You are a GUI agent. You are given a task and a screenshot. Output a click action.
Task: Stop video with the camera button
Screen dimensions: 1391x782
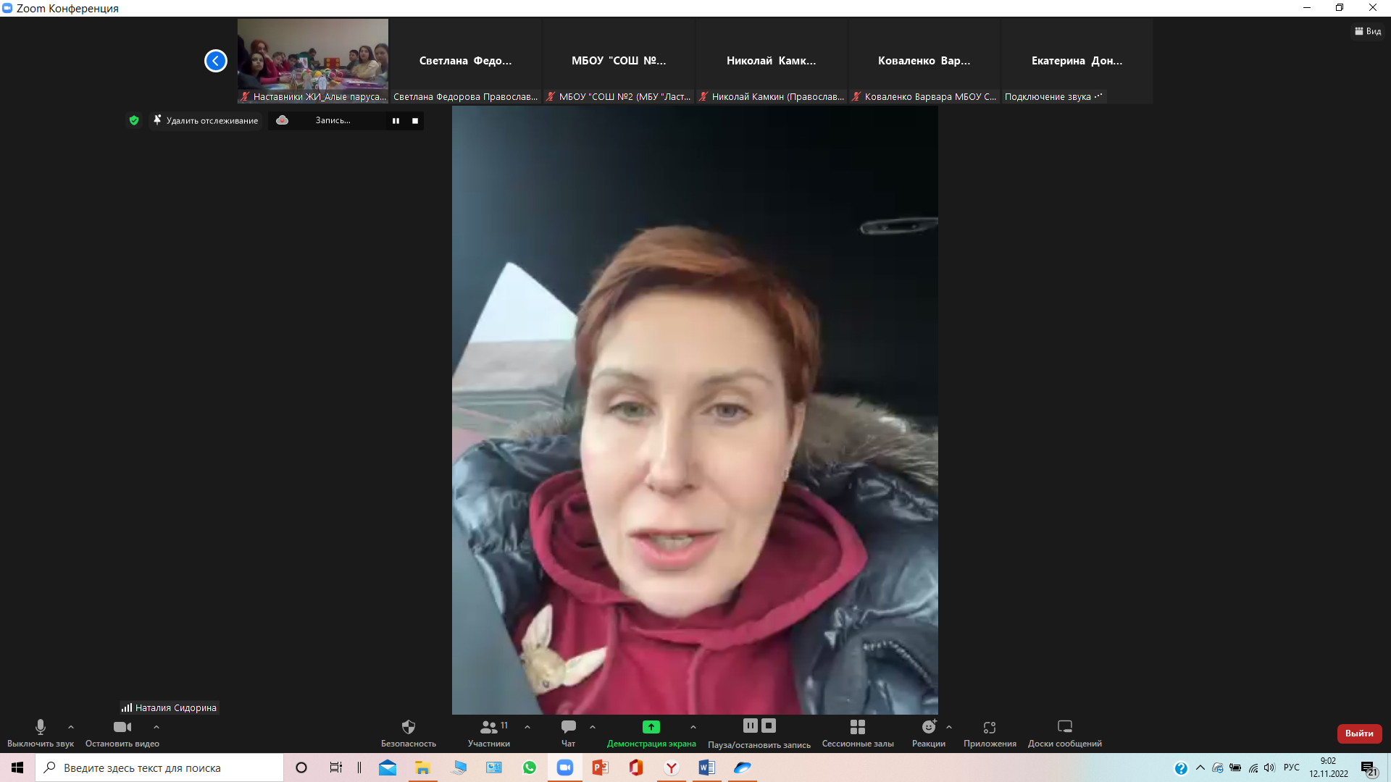tap(122, 727)
